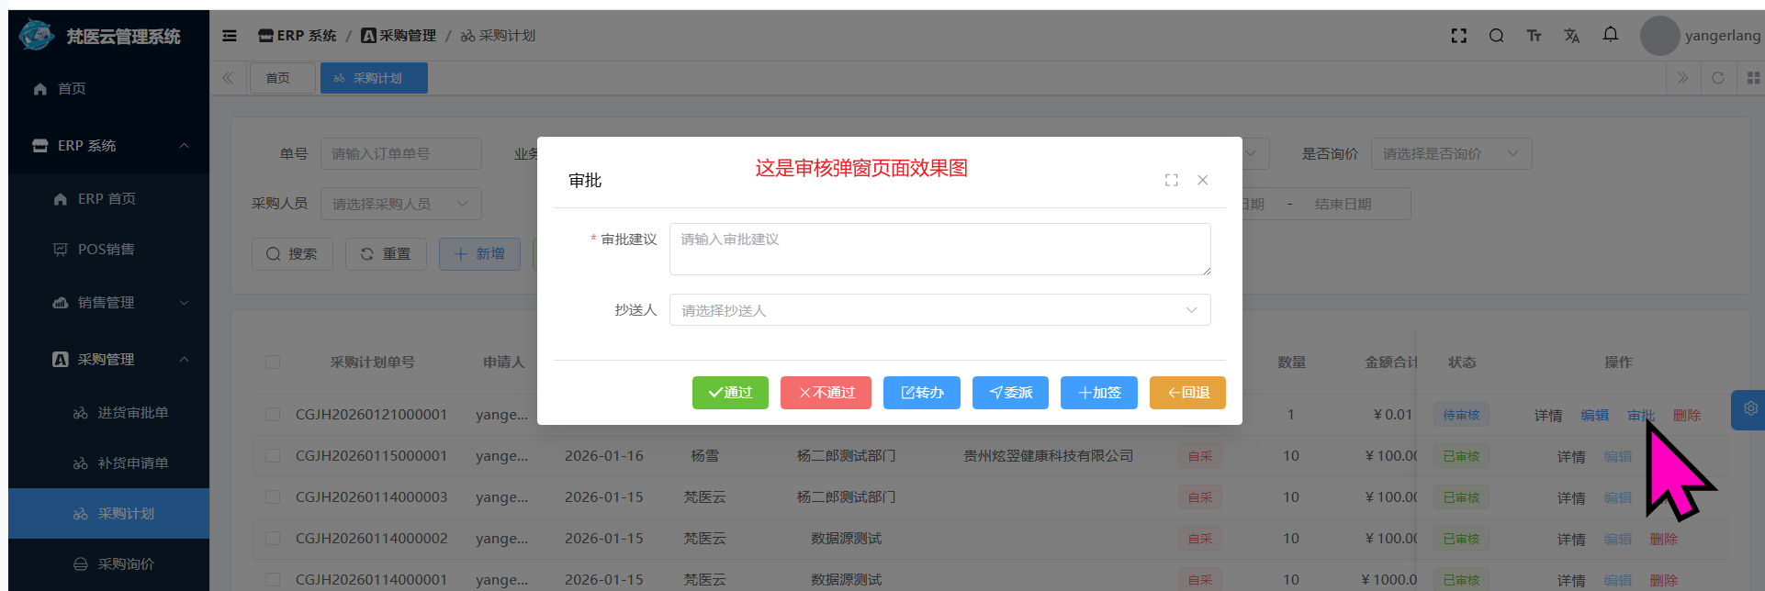
Task: Open 采购询价 in the sidebar
Action: pos(126,564)
